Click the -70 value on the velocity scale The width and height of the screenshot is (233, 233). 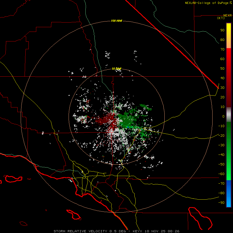[x=221, y=184]
